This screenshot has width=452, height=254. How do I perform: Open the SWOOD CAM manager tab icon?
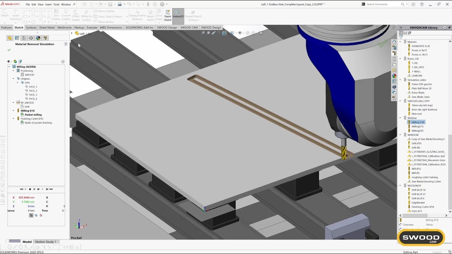[45, 38]
